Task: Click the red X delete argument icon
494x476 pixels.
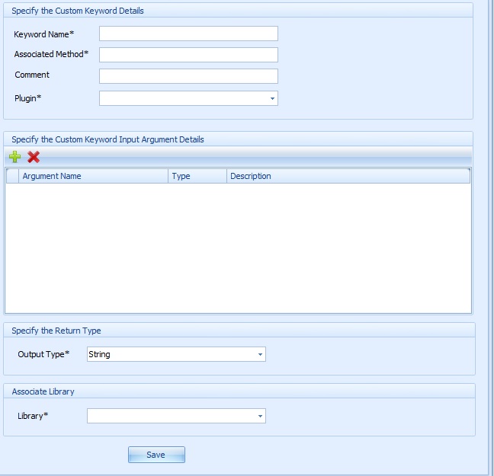Action: click(x=34, y=157)
